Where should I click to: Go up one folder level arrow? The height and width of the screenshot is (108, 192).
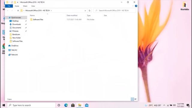tap(18, 11)
